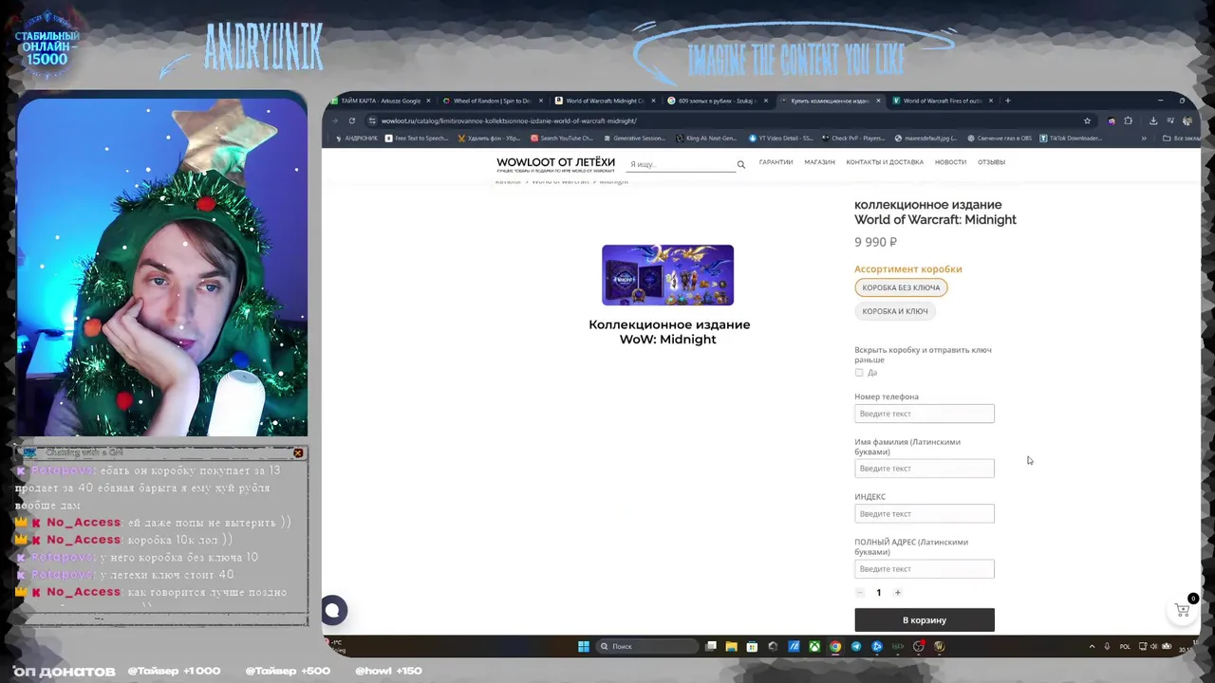
Task: Open 'КОНТАКТЫ И ДОСТАВКА' menu item
Action: click(885, 162)
